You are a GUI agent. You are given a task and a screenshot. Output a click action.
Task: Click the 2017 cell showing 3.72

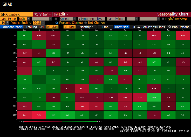(x=39, y=44)
